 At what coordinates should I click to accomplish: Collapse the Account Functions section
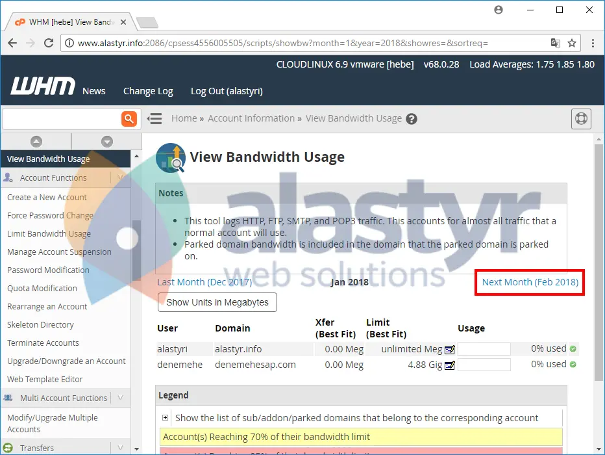(x=120, y=177)
